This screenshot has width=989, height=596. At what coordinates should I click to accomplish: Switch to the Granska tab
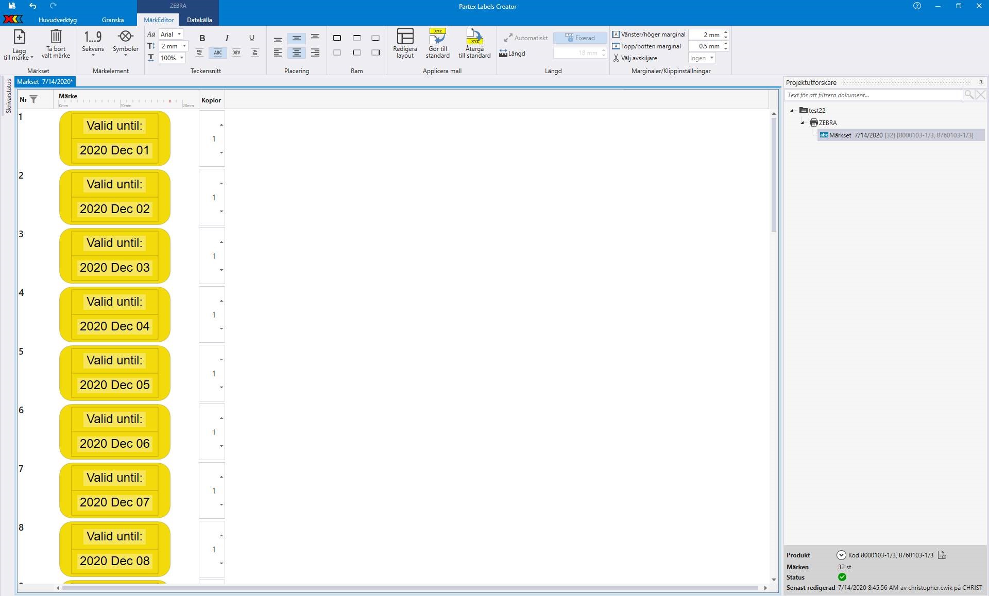113,20
